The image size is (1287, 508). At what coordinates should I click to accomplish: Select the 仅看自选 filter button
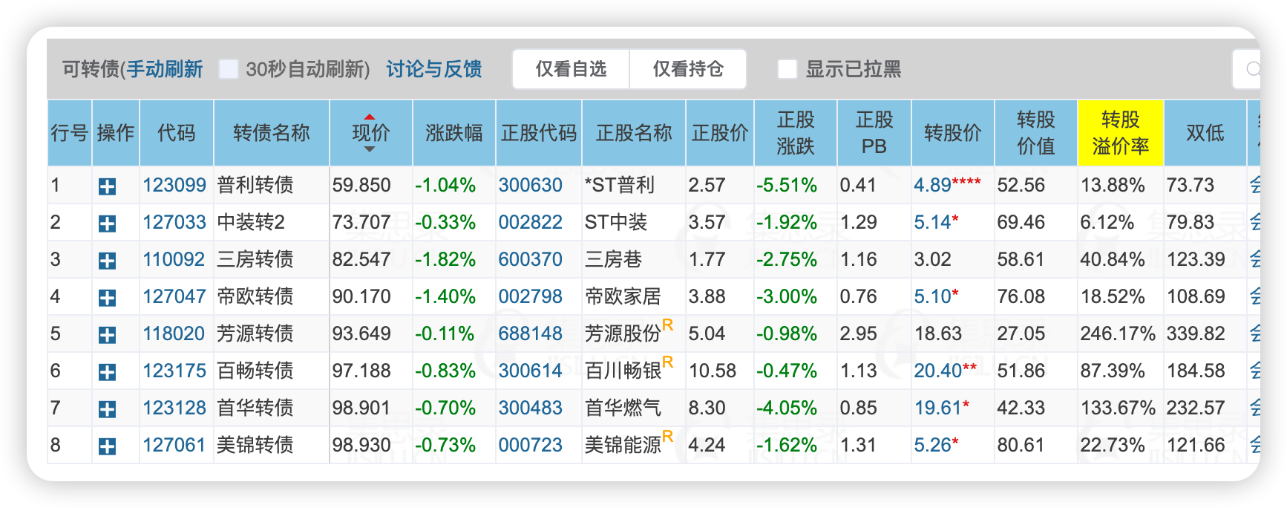[x=571, y=69]
